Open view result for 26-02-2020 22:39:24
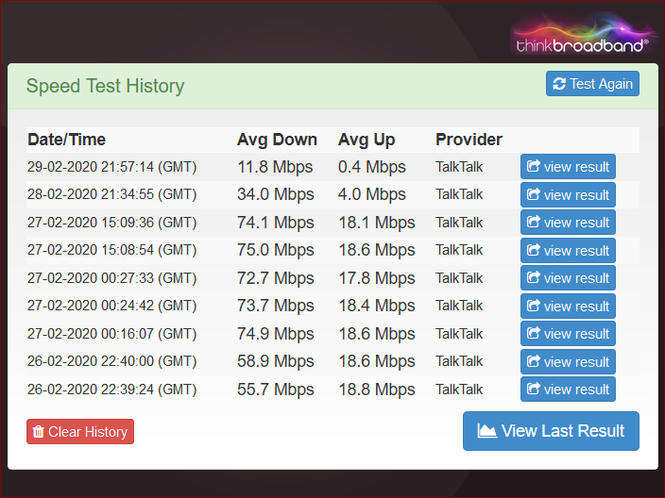The width and height of the screenshot is (665, 498). (568, 390)
